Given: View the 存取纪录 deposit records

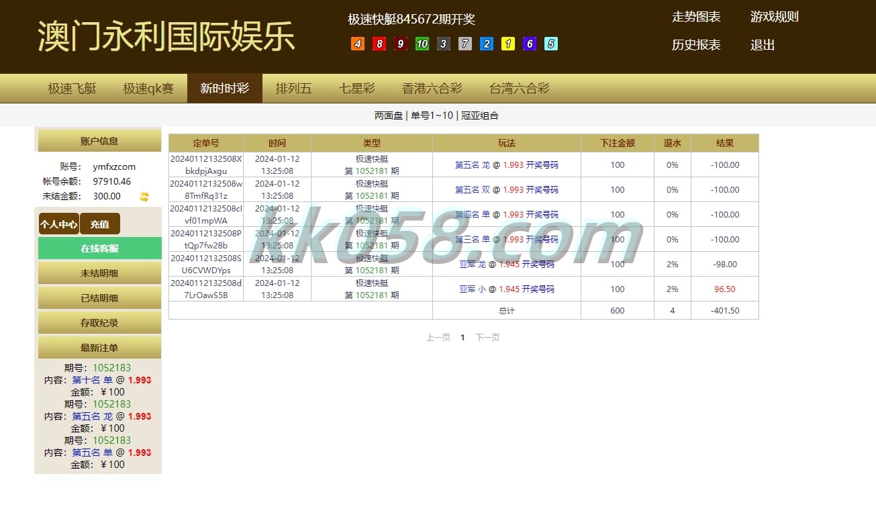Looking at the screenshot, I should coord(99,323).
